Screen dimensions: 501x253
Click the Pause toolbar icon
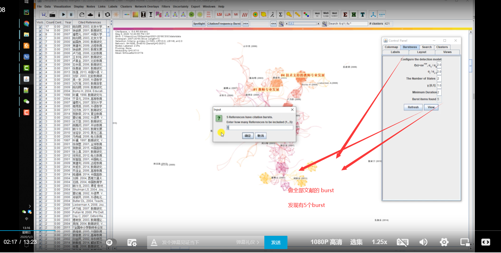pyautogui.click(x=71, y=14)
